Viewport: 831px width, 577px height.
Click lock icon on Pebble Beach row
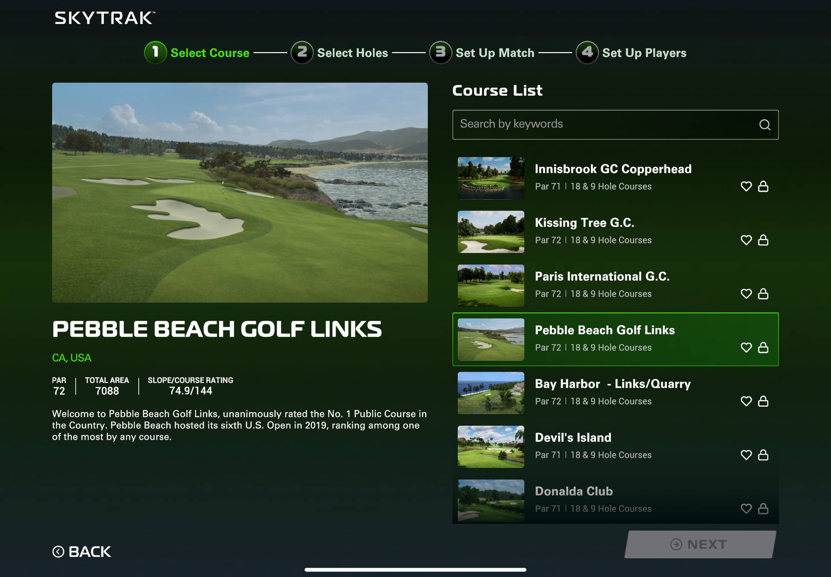(x=763, y=348)
